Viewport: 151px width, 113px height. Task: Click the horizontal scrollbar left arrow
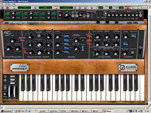point(1,107)
